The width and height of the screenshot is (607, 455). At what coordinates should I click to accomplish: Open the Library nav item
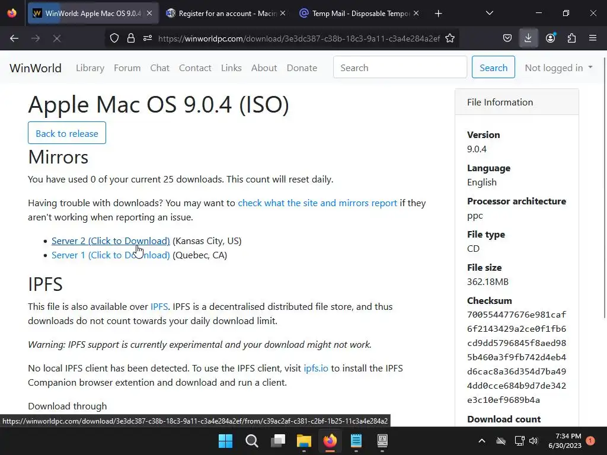point(90,68)
